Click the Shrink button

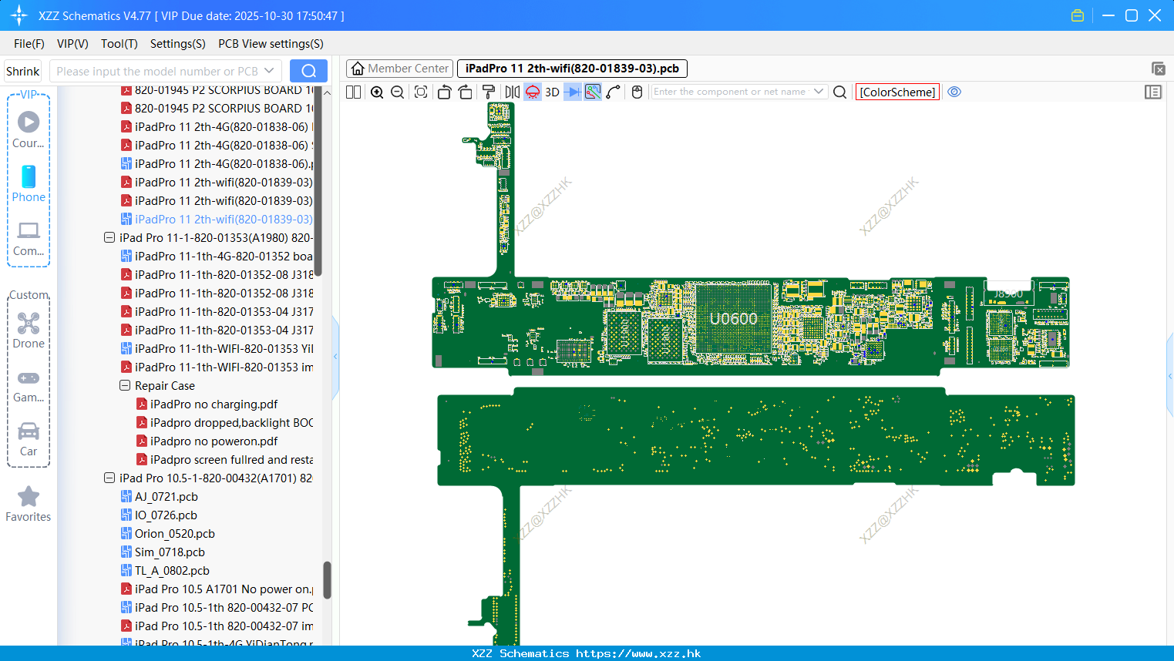click(23, 71)
